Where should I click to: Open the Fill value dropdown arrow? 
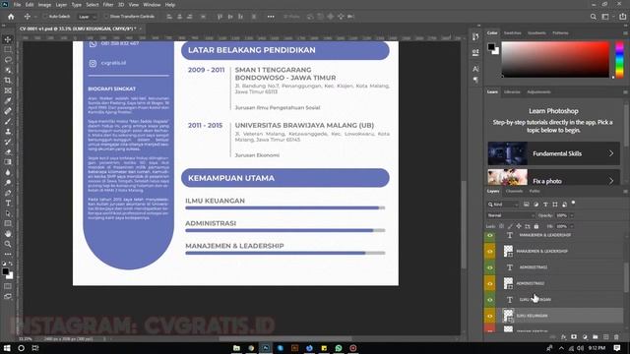click(x=572, y=226)
